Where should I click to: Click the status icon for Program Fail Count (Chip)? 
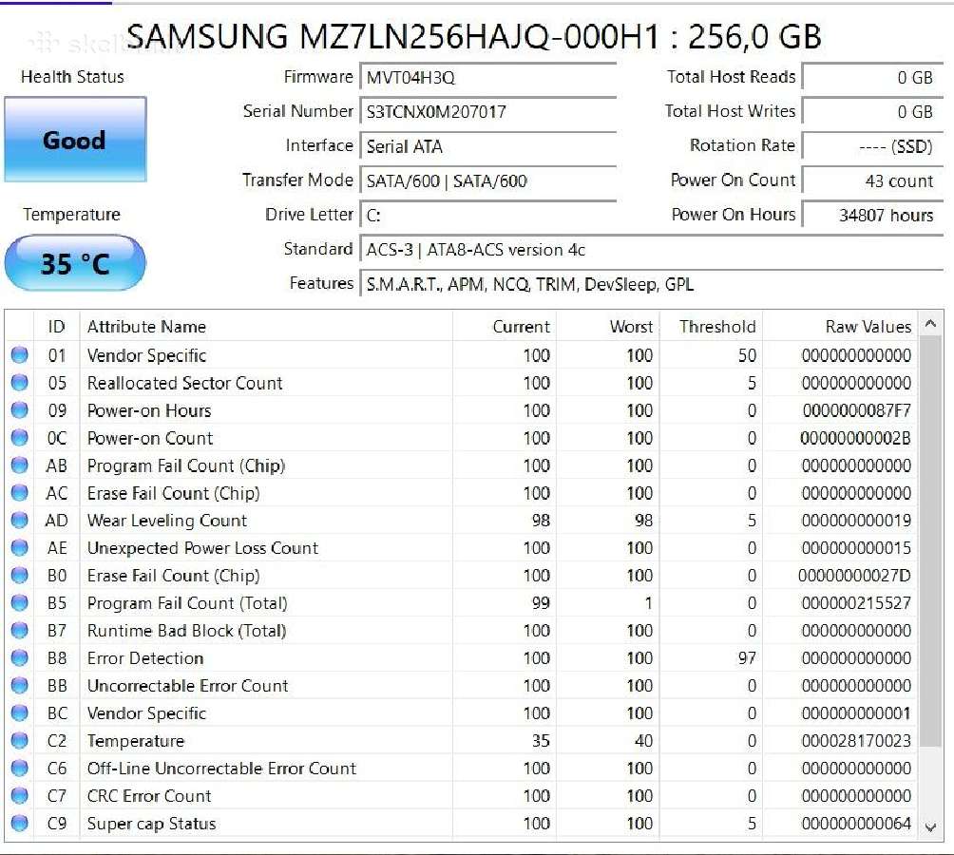pyautogui.click(x=19, y=465)
